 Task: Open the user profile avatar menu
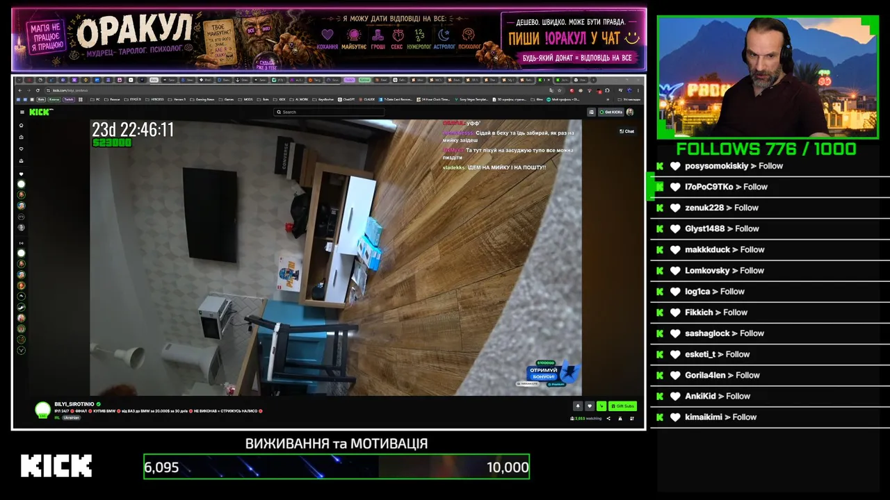pos(630,112)
